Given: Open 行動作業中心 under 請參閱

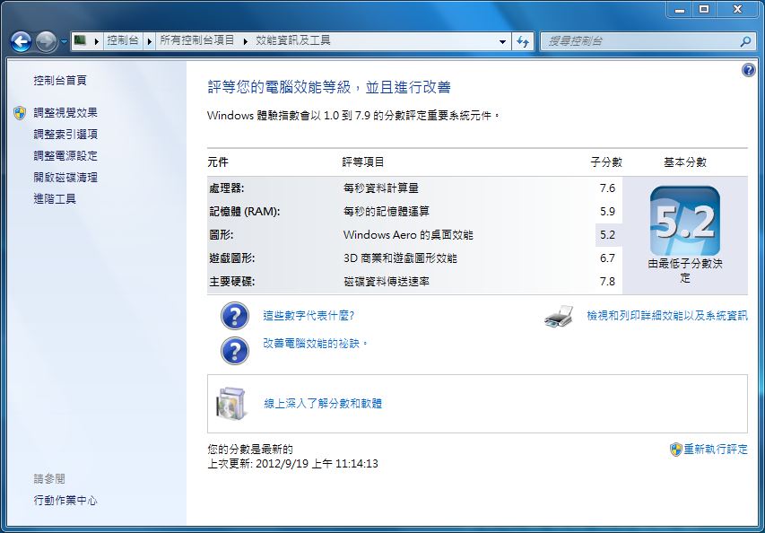Looking at the screenshot, I should pos(65,501).
